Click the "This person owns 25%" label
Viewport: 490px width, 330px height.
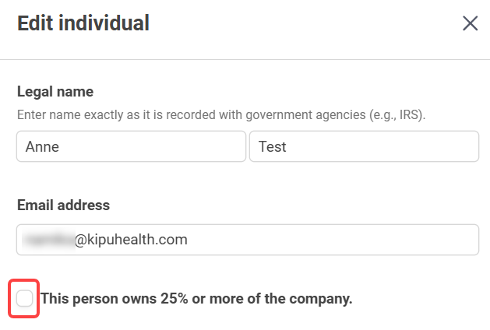(196, 298)
